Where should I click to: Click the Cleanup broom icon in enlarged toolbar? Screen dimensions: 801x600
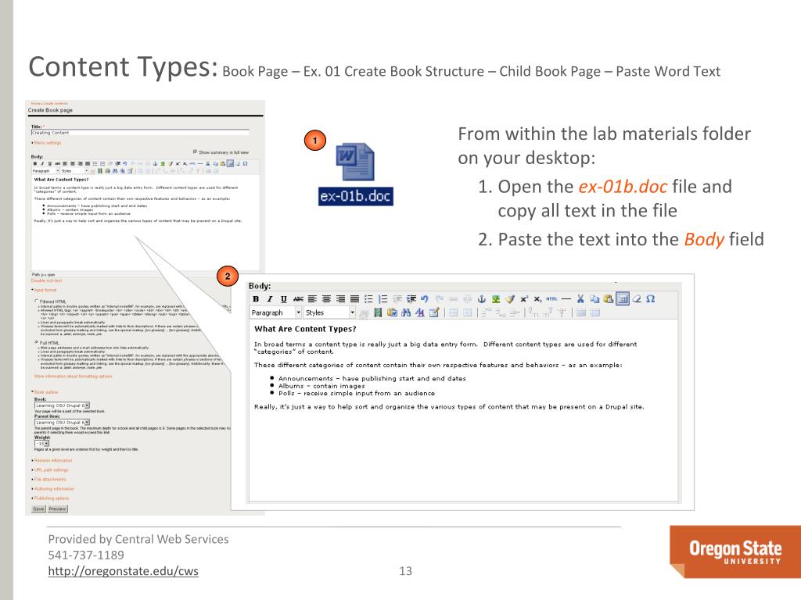pyautogui.click(x=510, y=299)
